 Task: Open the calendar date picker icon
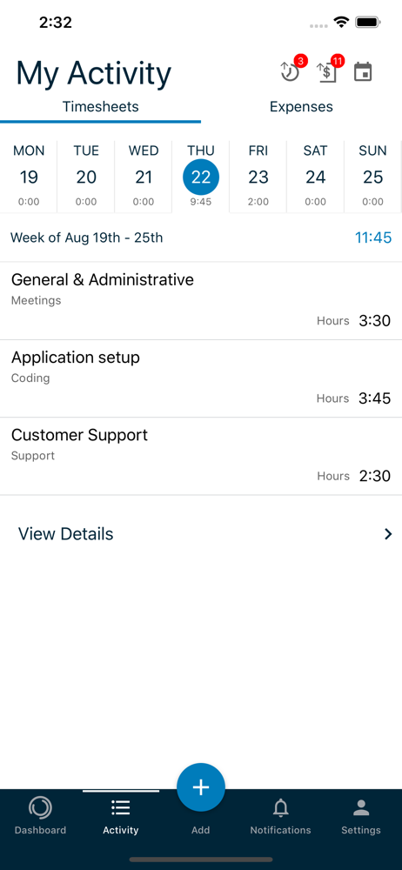pos(363,72)
